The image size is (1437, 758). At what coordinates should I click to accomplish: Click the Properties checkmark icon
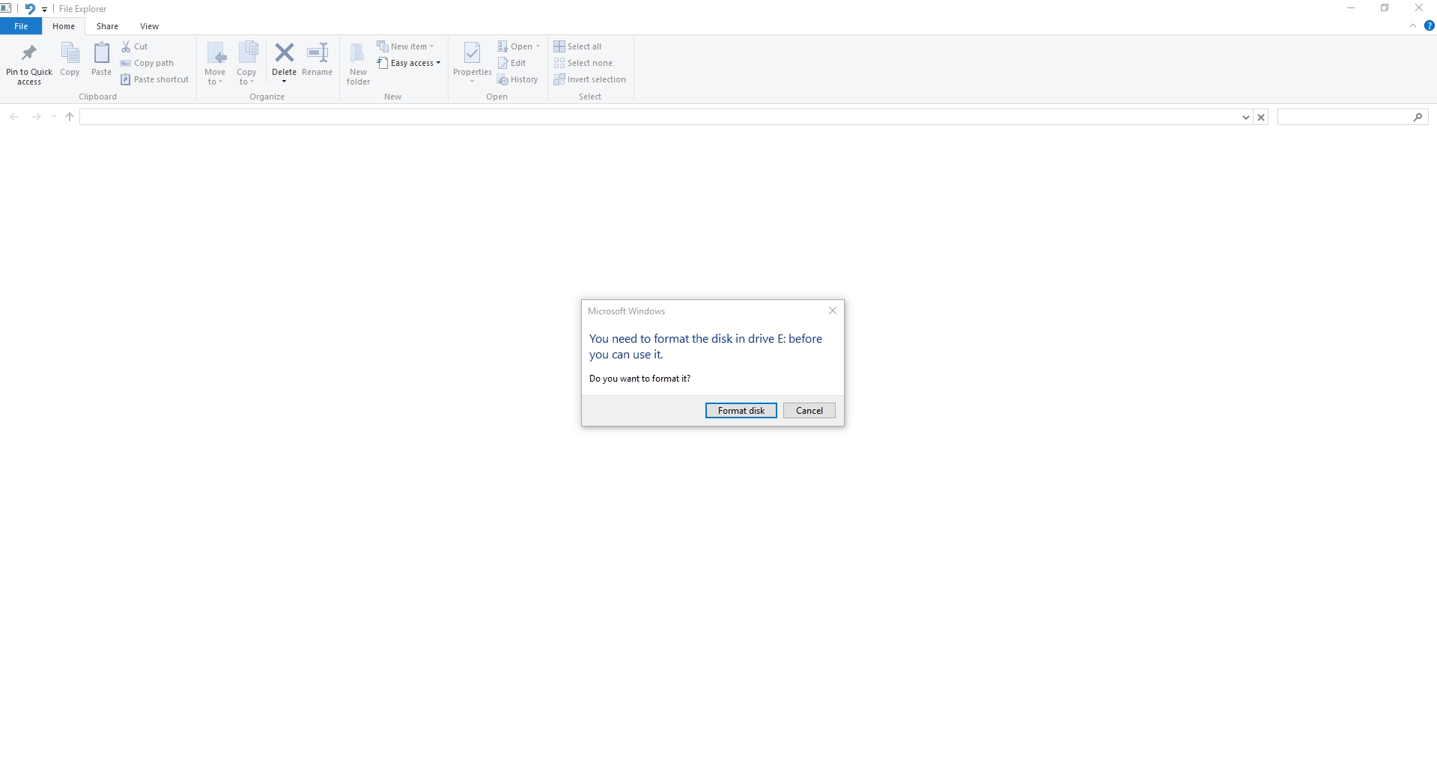point(472,54)
